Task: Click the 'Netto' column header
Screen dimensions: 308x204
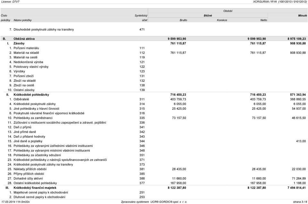Action: point(264,20)
